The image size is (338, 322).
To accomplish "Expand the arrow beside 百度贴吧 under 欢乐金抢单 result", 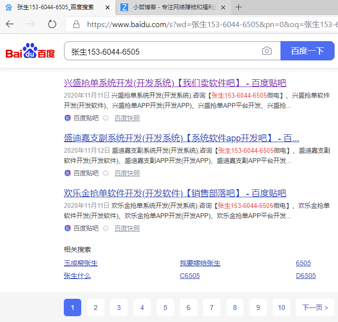I will click(105, 228).
